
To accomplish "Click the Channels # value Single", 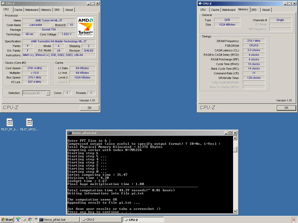I will 280,20.
